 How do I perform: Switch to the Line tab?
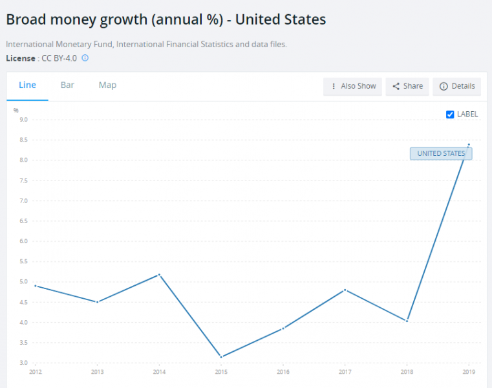click(27, 85)
